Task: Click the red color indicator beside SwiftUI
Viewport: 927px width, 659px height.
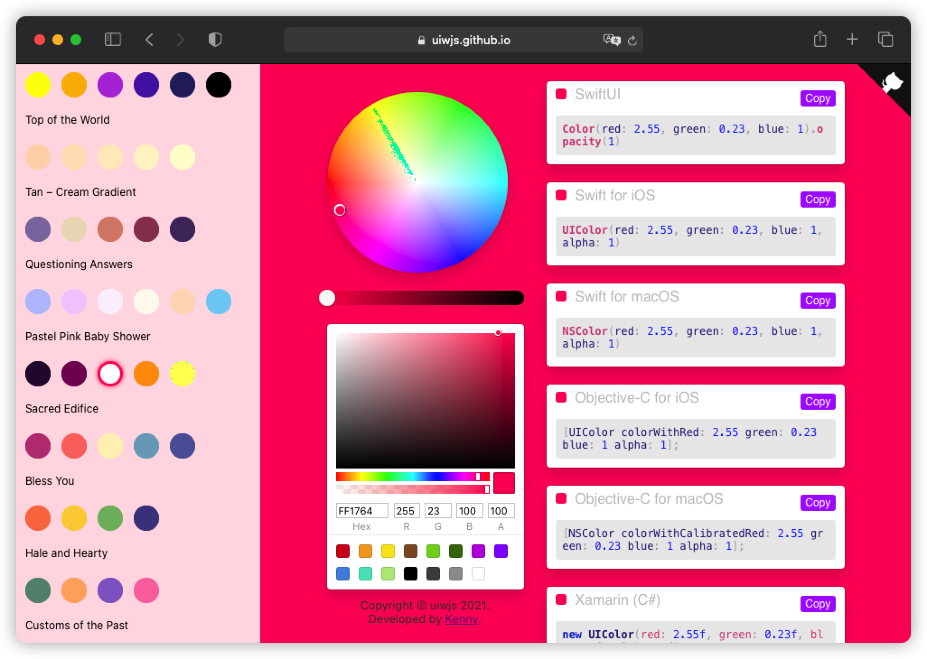Action: pos(562,94)
